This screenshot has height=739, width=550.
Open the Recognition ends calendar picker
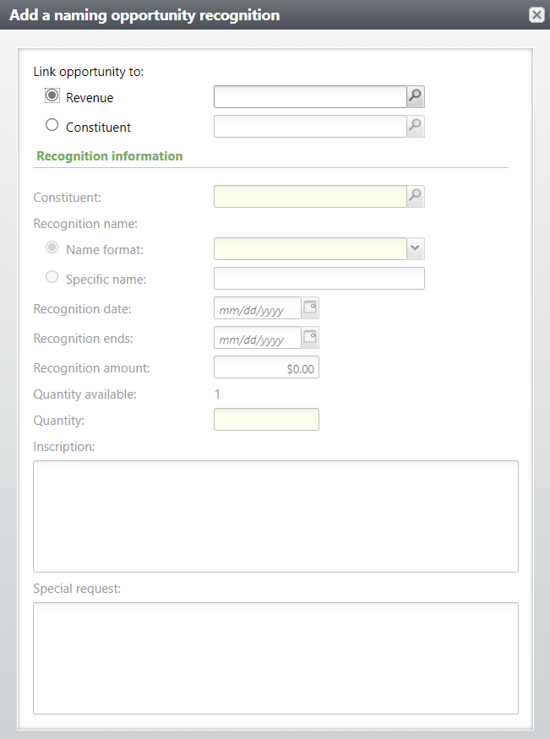310,338
